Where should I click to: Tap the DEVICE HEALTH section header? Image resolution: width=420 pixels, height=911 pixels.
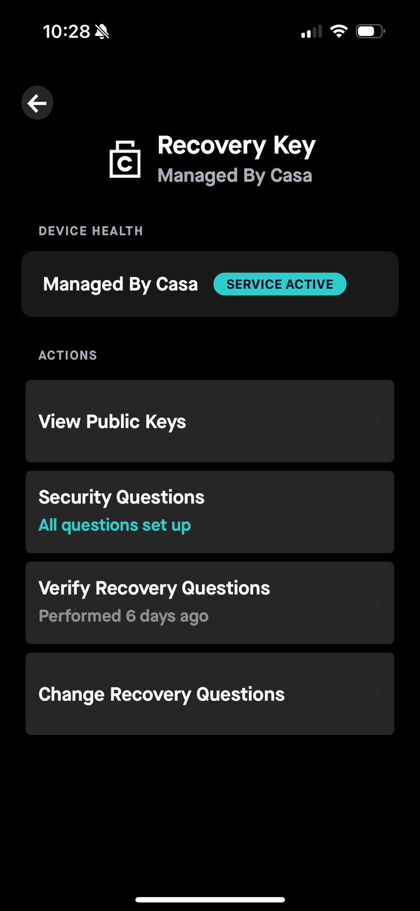(90, 231)
